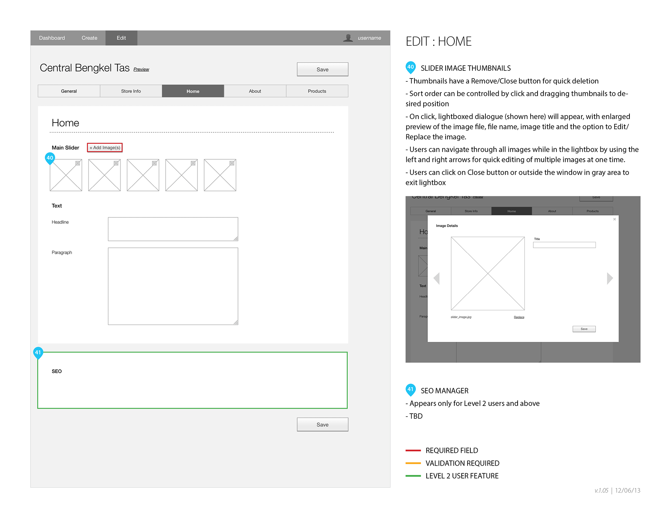This screenshot has width=671, height=518.
Task: Remove the first slider thumbnail via its close box
Action: 78,163
